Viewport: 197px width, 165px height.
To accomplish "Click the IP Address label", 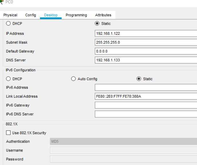I will click(15, 33).
